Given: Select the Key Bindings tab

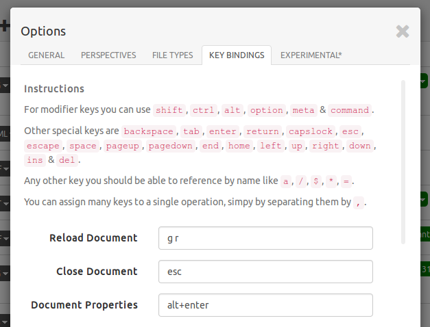Looking at the screenshot, I should coord(237,55).
